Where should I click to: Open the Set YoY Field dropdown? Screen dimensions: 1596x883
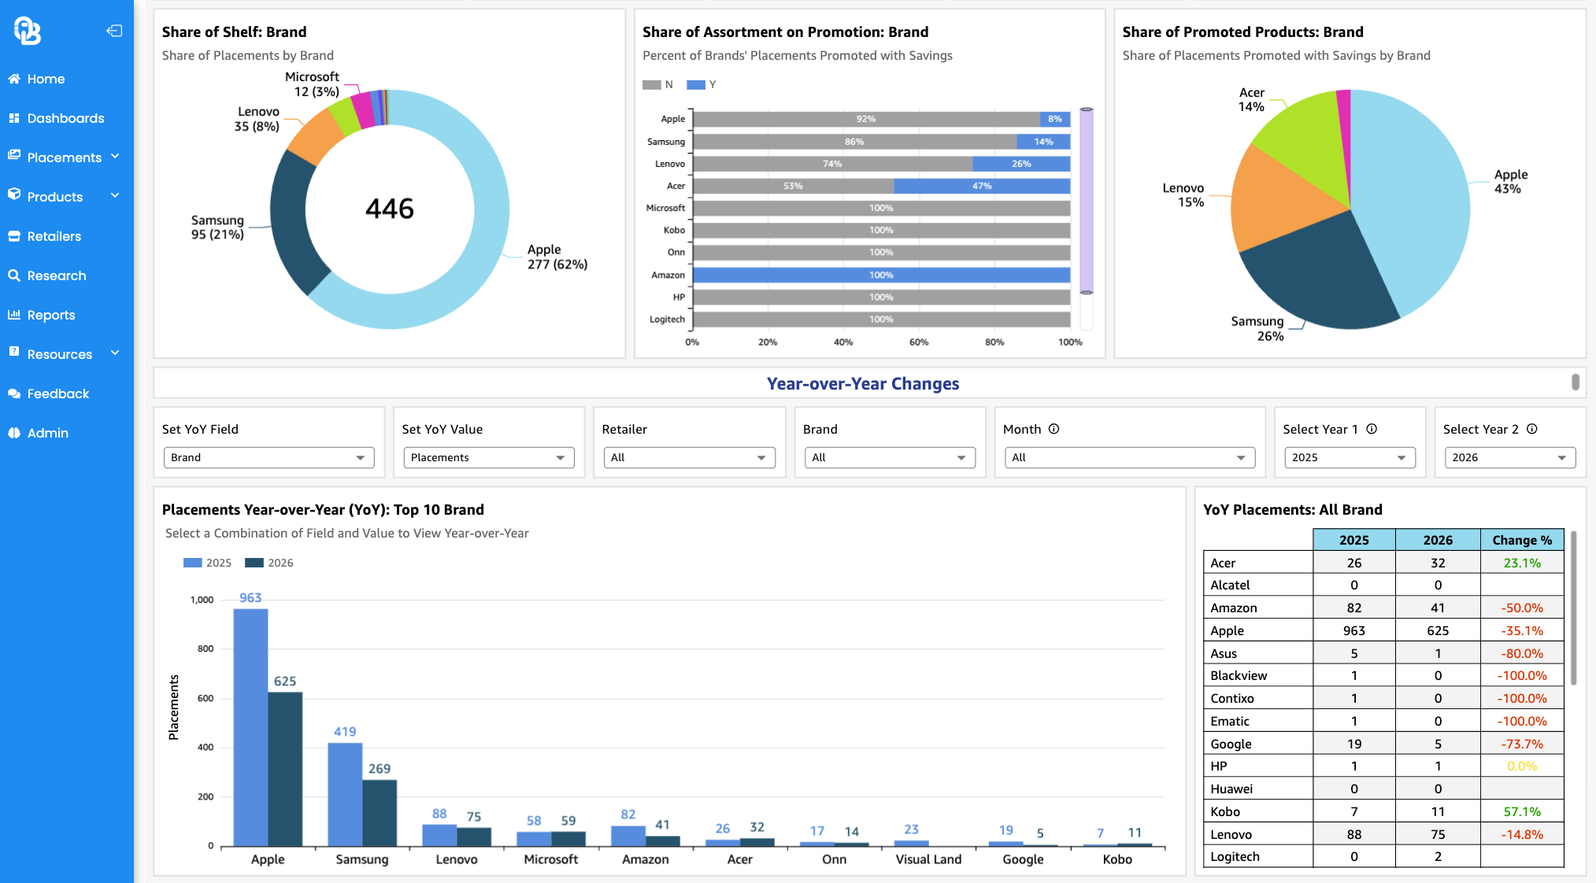[268, 457]
